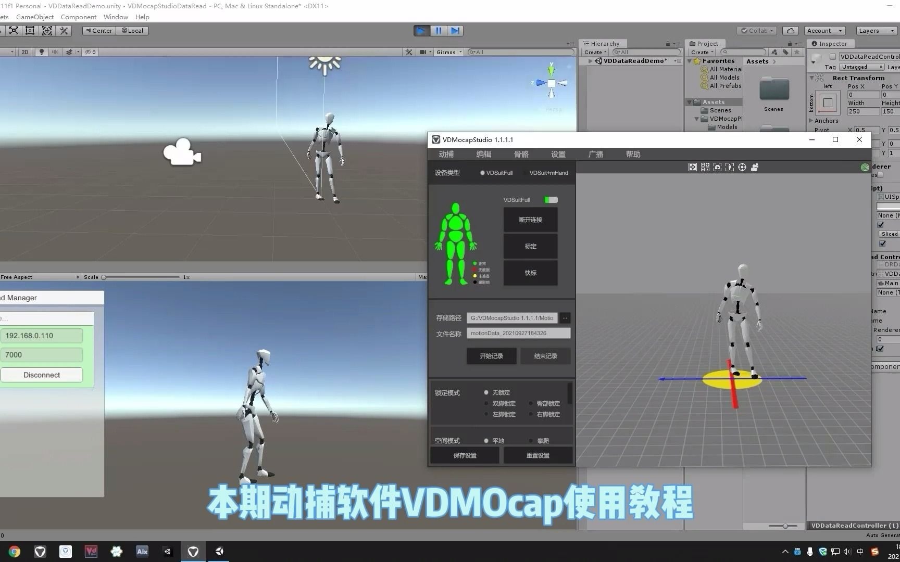900x562 pixels.
Task: Click the character focus icon in mocap viewport toolbar
Action: [729, 167]
